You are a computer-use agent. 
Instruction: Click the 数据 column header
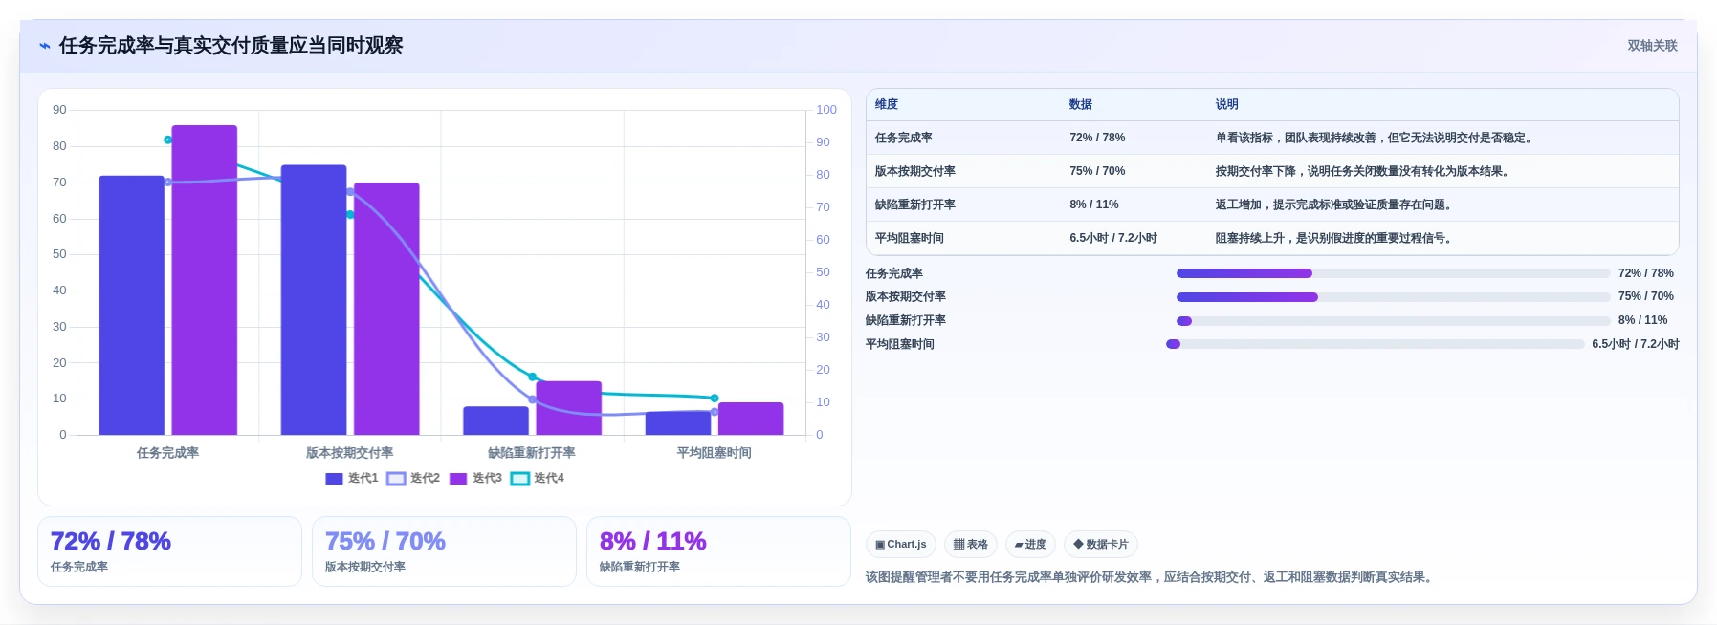1081,104
